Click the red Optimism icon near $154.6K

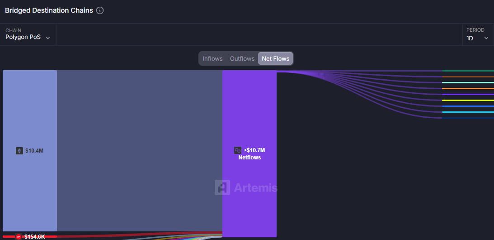[19, 236]
